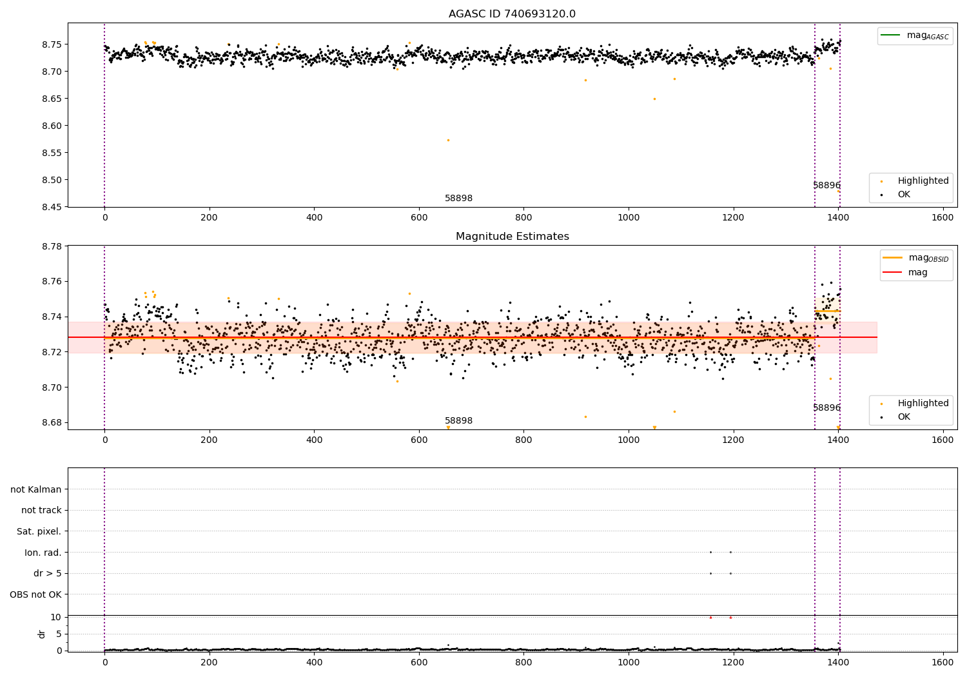967x677 pixels.
Task: Click the 58896 label in Magnitude Estimates plot
Action: point(826,408)
